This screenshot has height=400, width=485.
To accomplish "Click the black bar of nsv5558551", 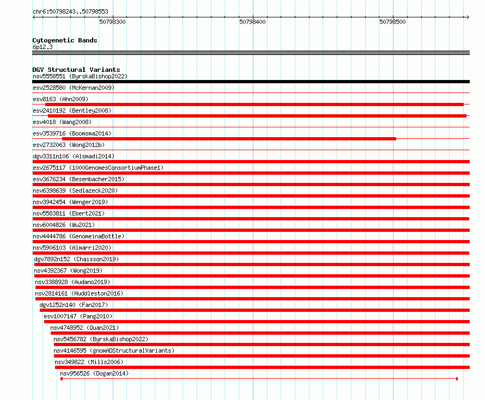I will coord(251,82).
